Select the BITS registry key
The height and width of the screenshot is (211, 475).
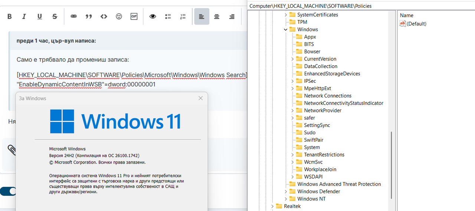[309, 44]
